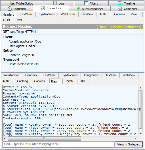Click the Filters checkbox icon

[x=86, y=3]
